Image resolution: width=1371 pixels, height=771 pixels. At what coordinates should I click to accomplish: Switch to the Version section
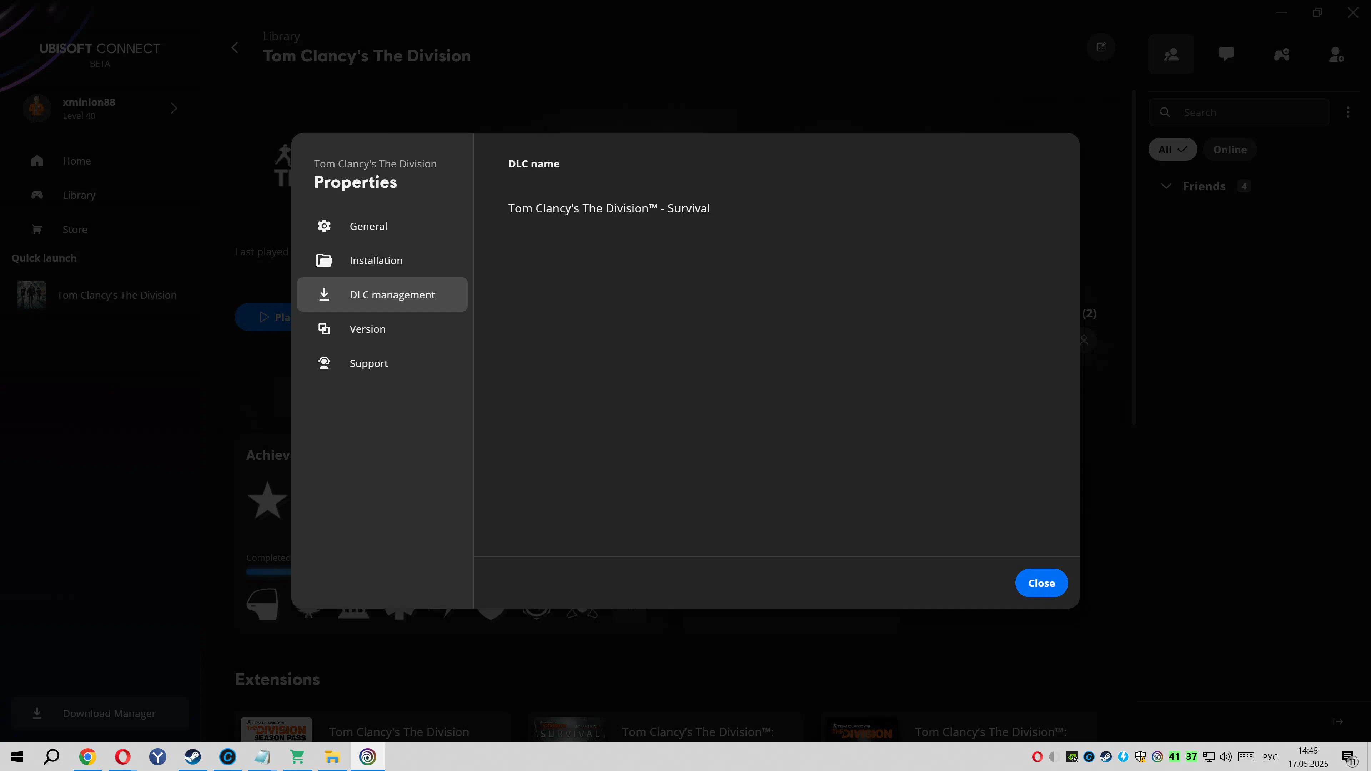(382, 329)
